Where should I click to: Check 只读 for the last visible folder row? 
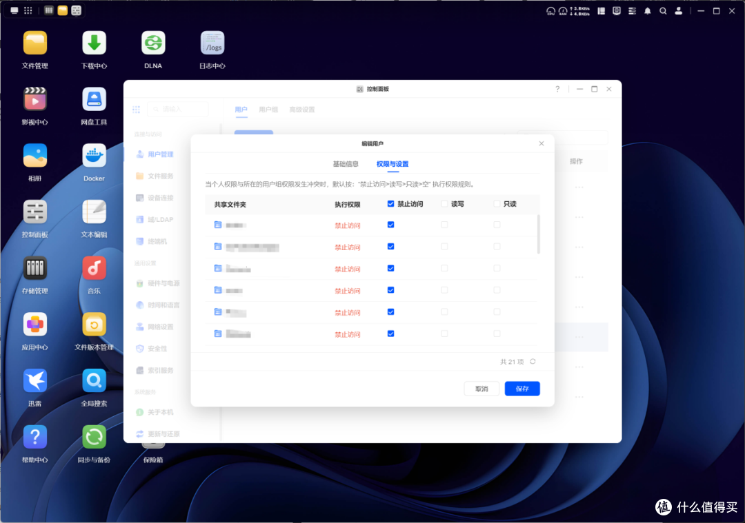tap(497, 334)
